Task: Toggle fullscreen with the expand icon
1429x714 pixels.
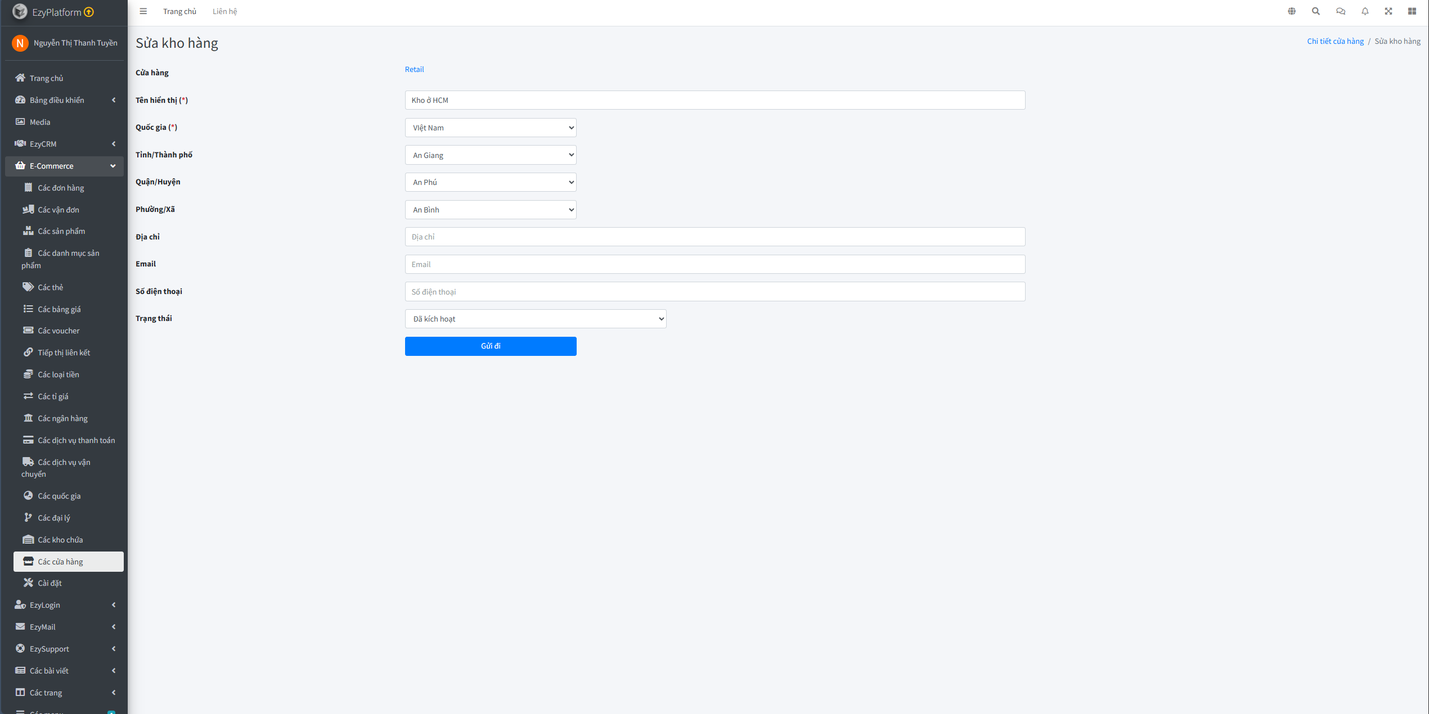Action: (1388, 11)
